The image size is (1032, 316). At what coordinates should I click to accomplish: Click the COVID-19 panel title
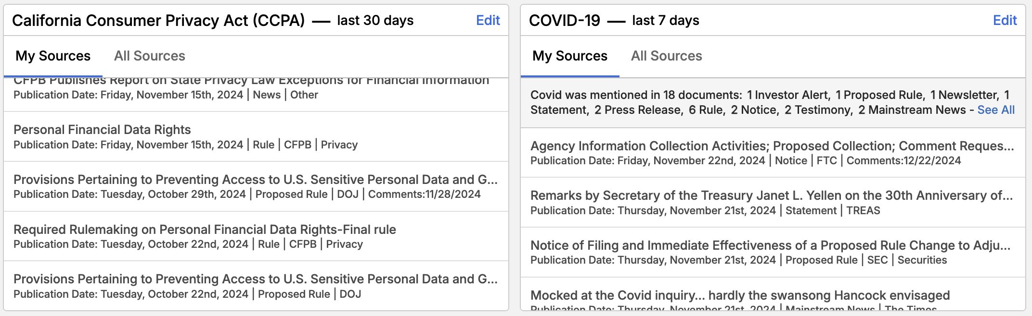[x=564, y=20]
